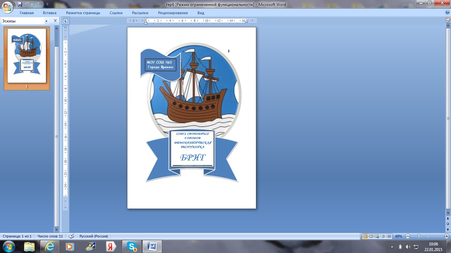Screen dimensions: 451x253
Task: Click document vertical scrollbar down arrow
Action: [448, 213]
